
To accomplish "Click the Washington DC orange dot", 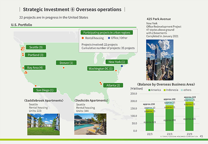I will [x=116, y=71].
